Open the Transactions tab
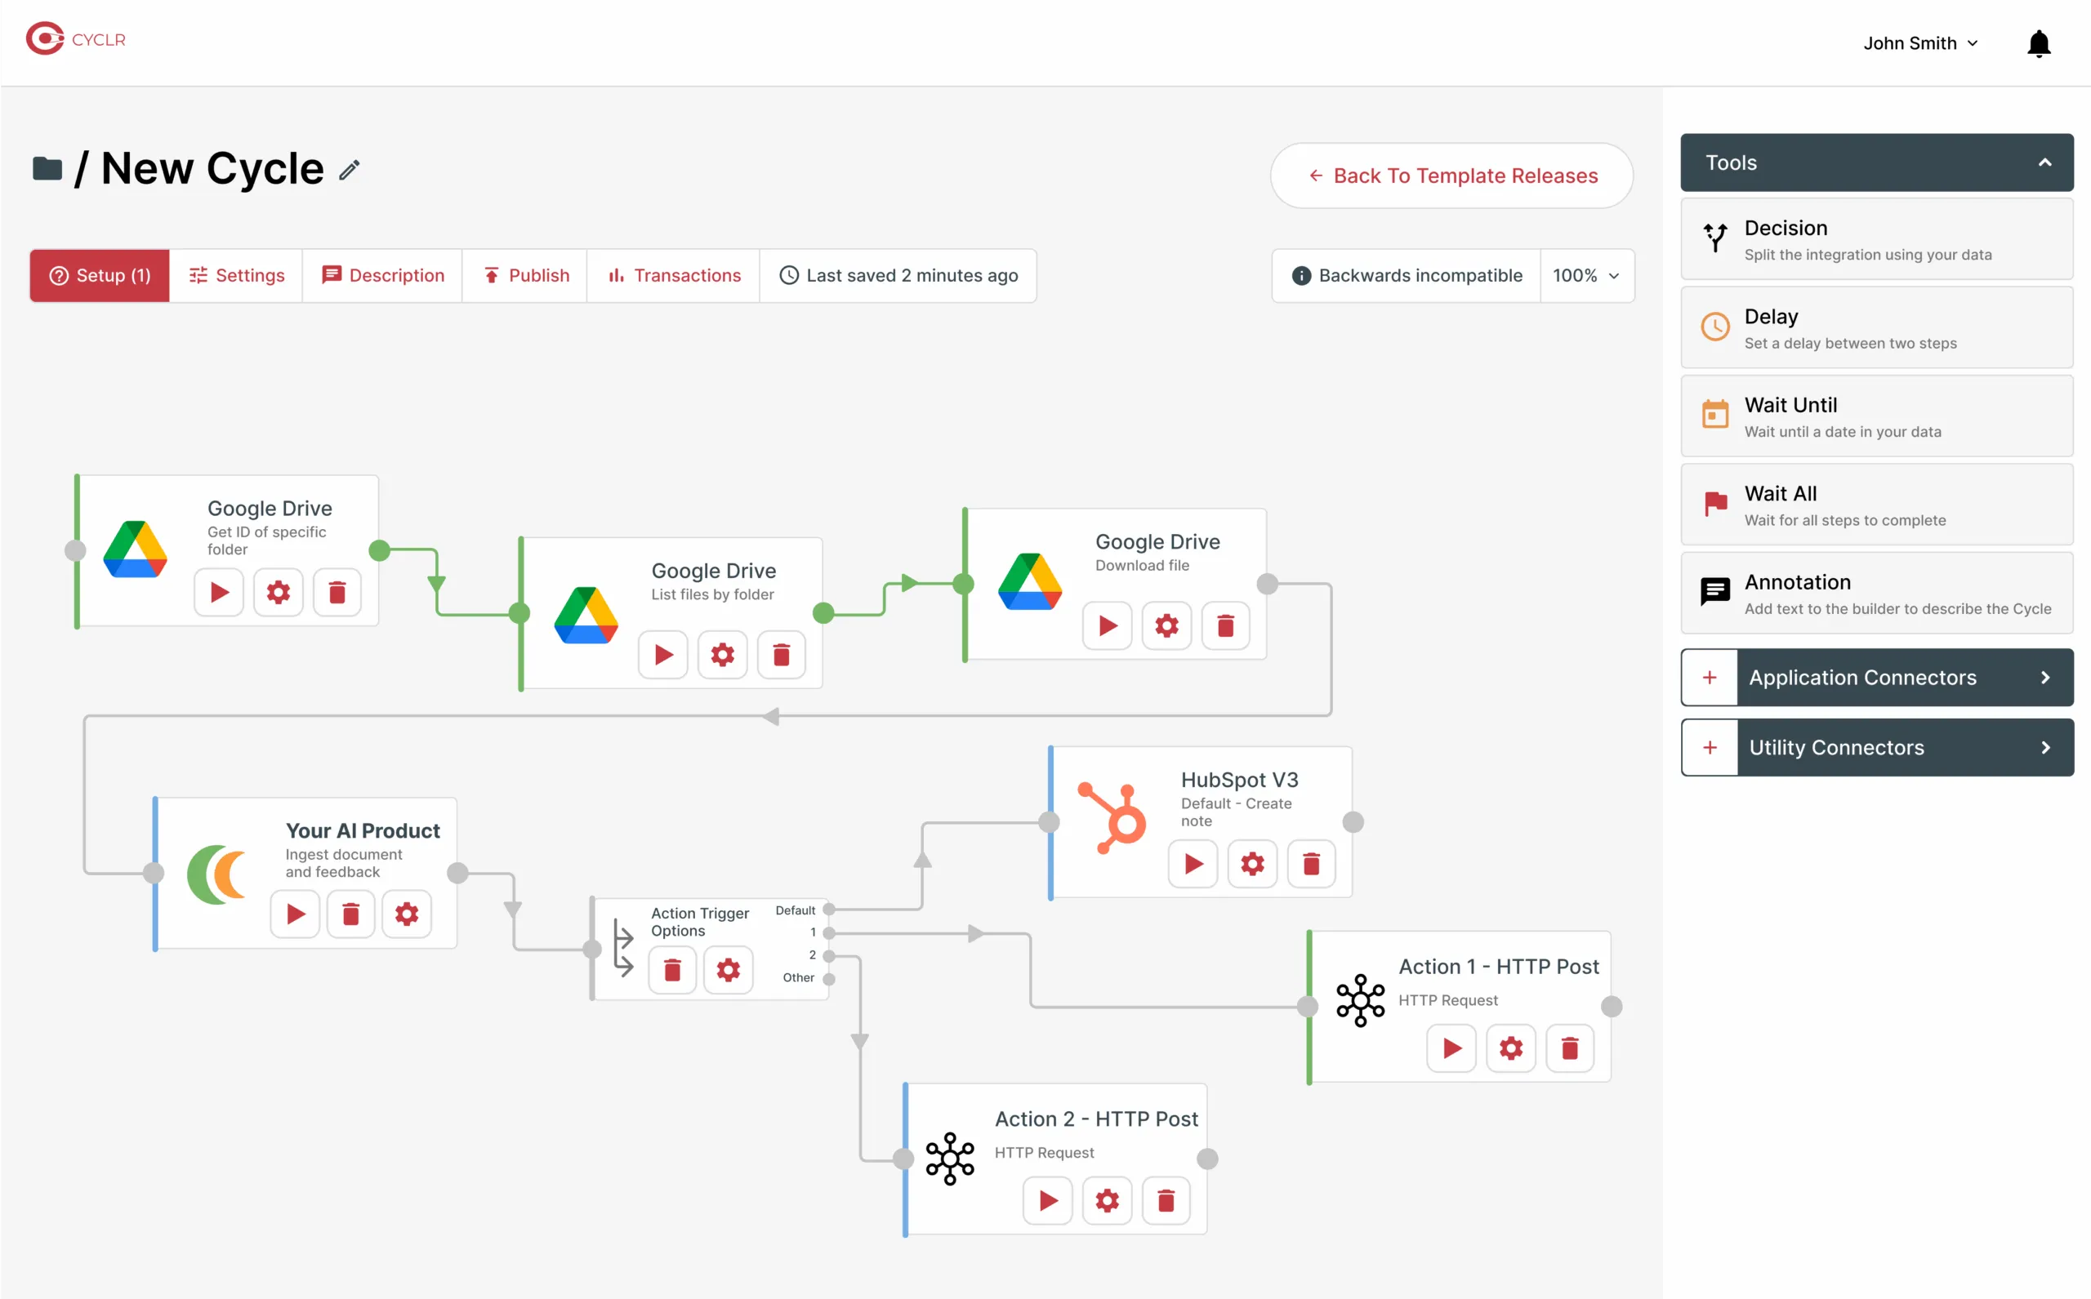Image resolution: width=2091 pixels, height=1299 pixels. pyautogui.click(x=673, y=275)
